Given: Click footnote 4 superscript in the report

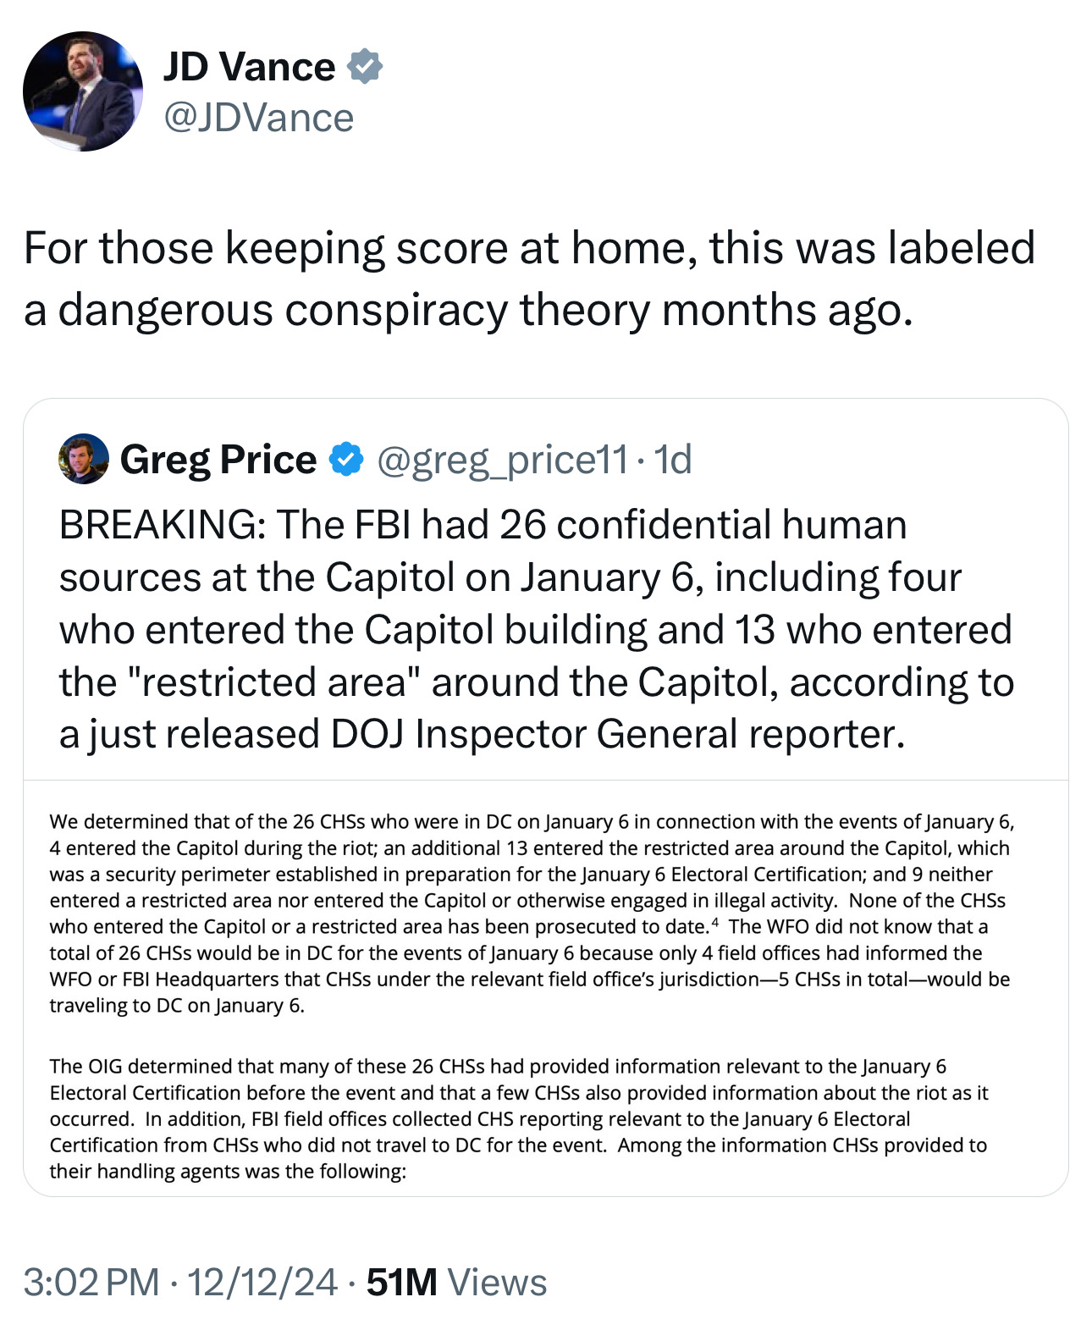Looking at the screenshot, I should point(715,922).
